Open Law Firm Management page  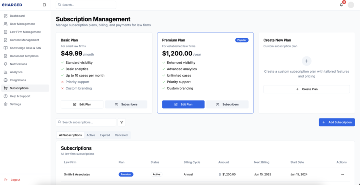pos(25,32)
